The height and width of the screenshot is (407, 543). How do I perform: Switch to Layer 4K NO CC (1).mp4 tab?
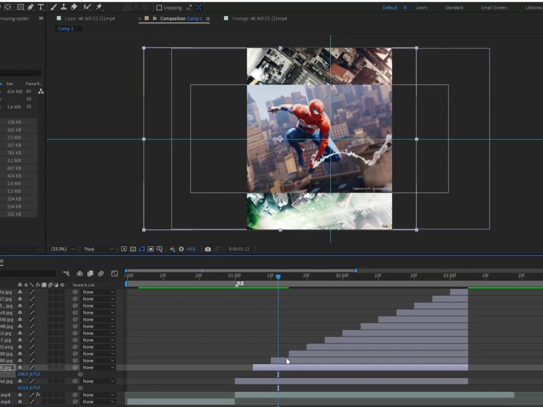click(x=90, y=18)
